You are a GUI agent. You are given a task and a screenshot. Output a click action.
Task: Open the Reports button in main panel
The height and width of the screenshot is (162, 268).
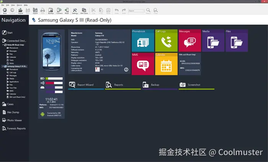pos(123,85)
